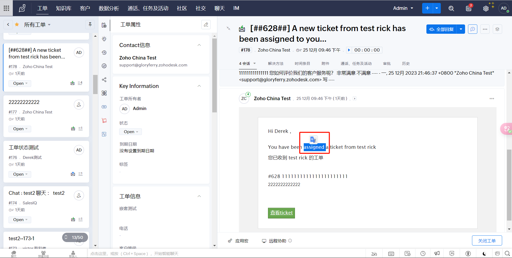Click the green 查看ticket link
Image resolution: width=512 pixels, height=258 pixels.
click(x=281, y=213)
